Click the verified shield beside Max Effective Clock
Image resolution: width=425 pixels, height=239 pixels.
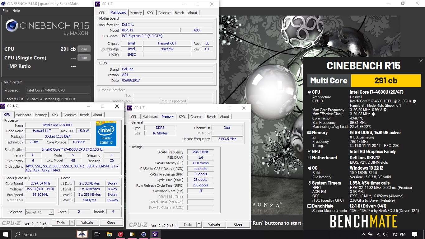pos(373,114)
